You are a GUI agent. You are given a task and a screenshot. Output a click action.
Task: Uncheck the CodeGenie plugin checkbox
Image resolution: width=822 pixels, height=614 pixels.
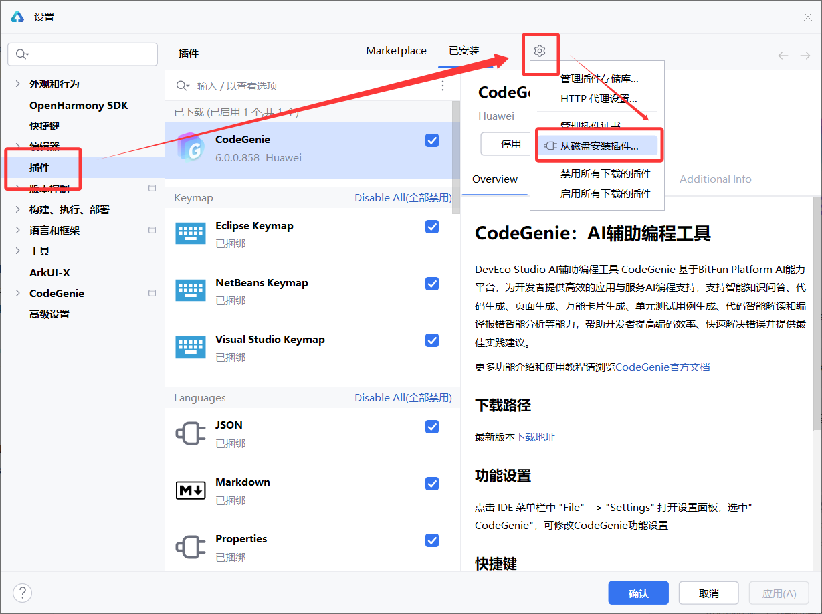(432, 140)
